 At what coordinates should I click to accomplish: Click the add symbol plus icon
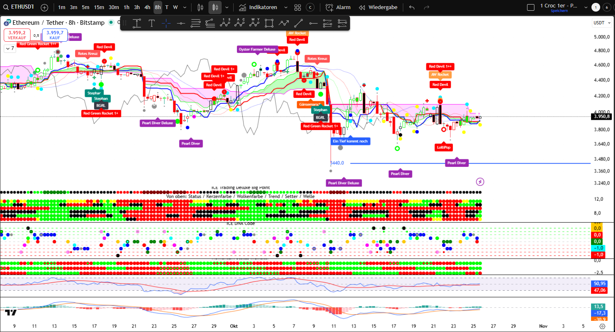[45, 7]
